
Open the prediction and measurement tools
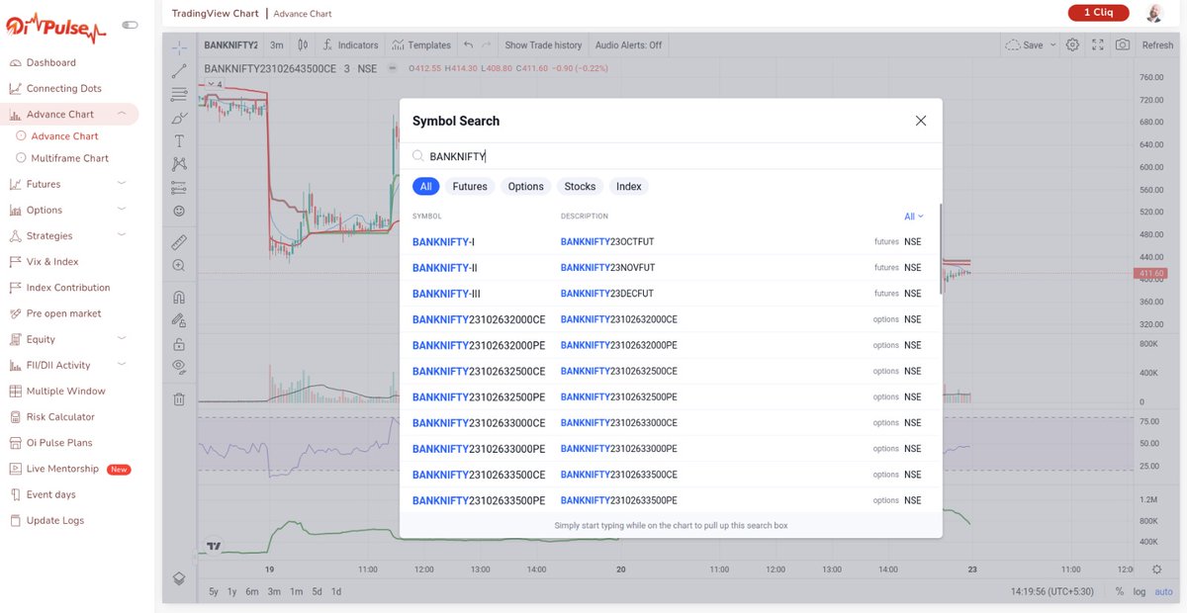179,187
